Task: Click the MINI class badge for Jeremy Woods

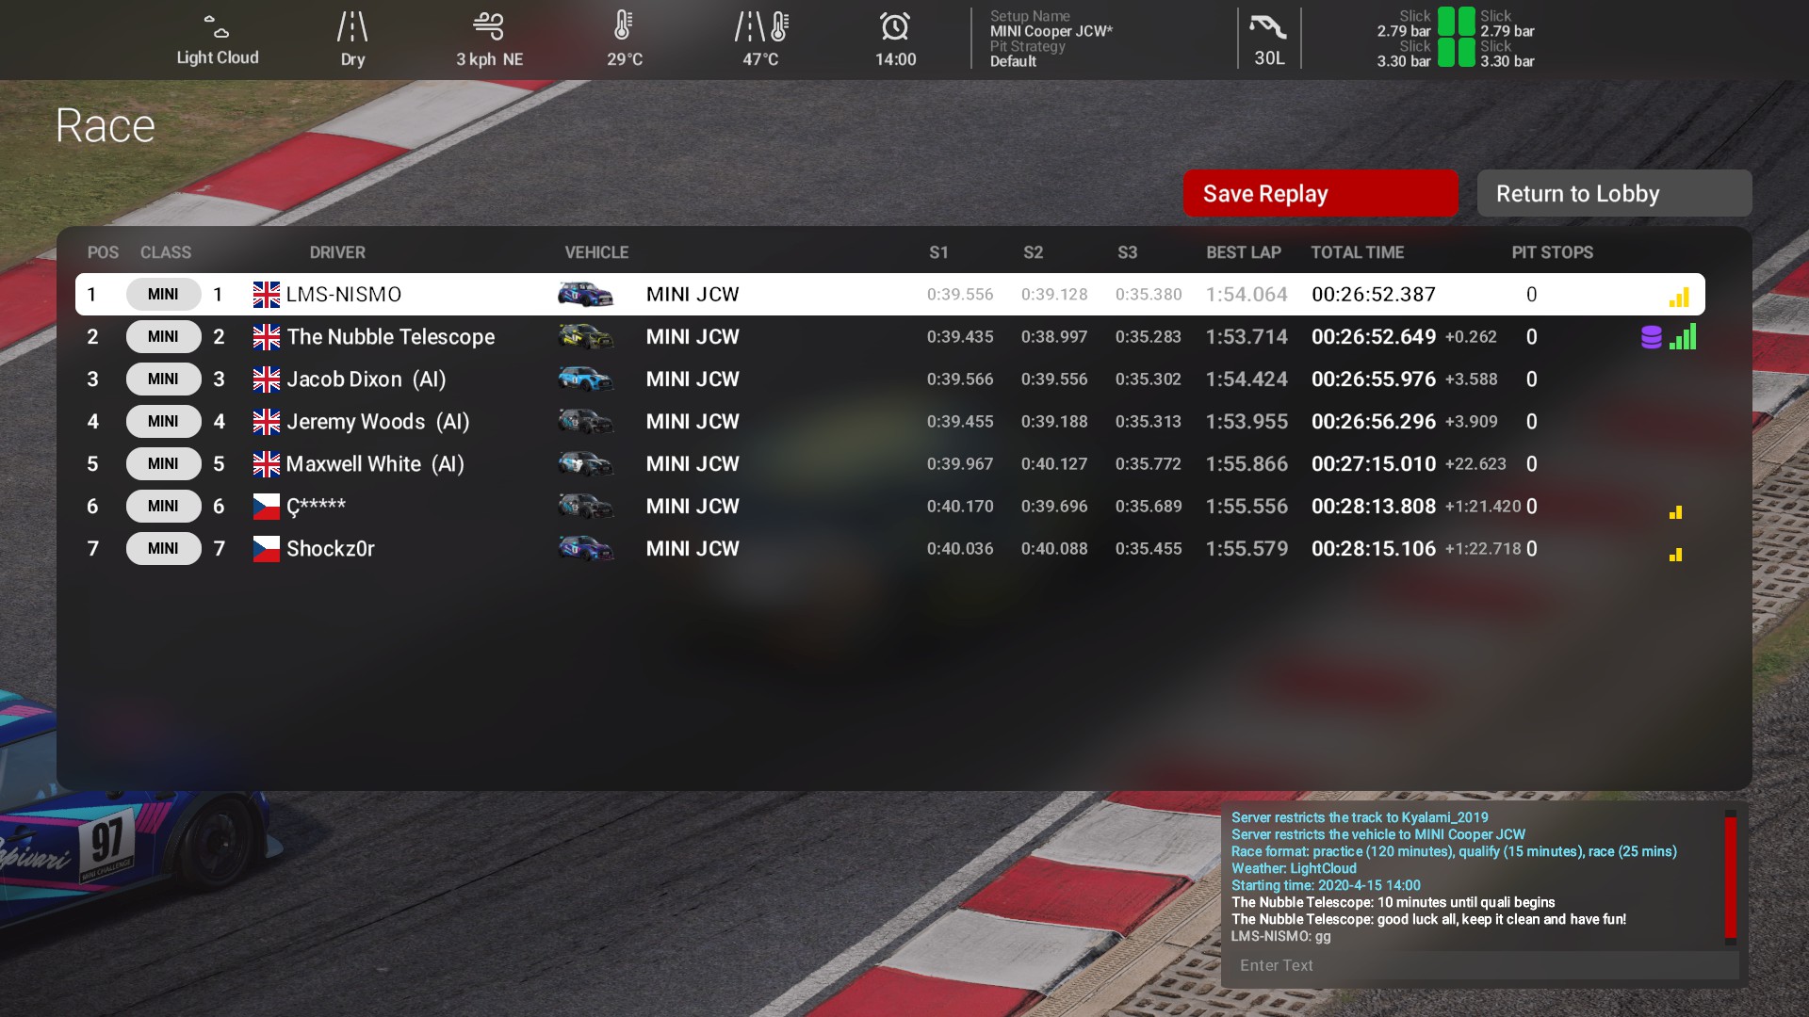Action: click(x=163, y=421)
